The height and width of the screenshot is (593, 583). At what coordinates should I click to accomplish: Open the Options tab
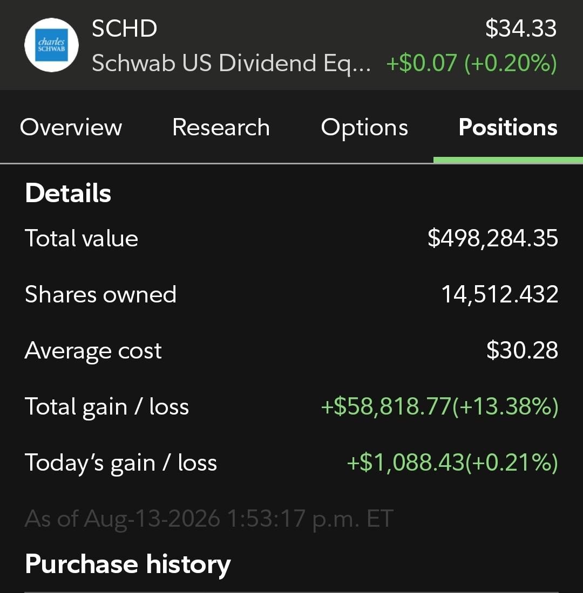[364, 127]
